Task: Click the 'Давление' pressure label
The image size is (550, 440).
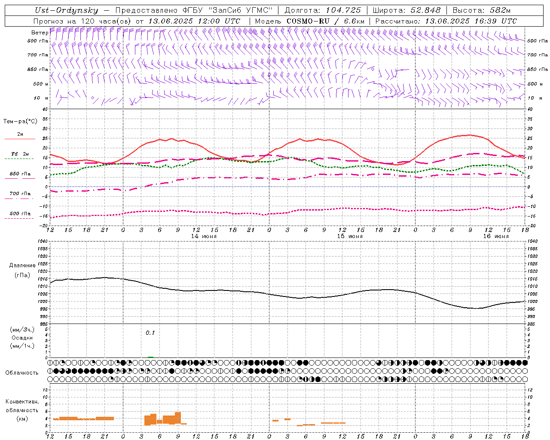Action: coord(22,266)
